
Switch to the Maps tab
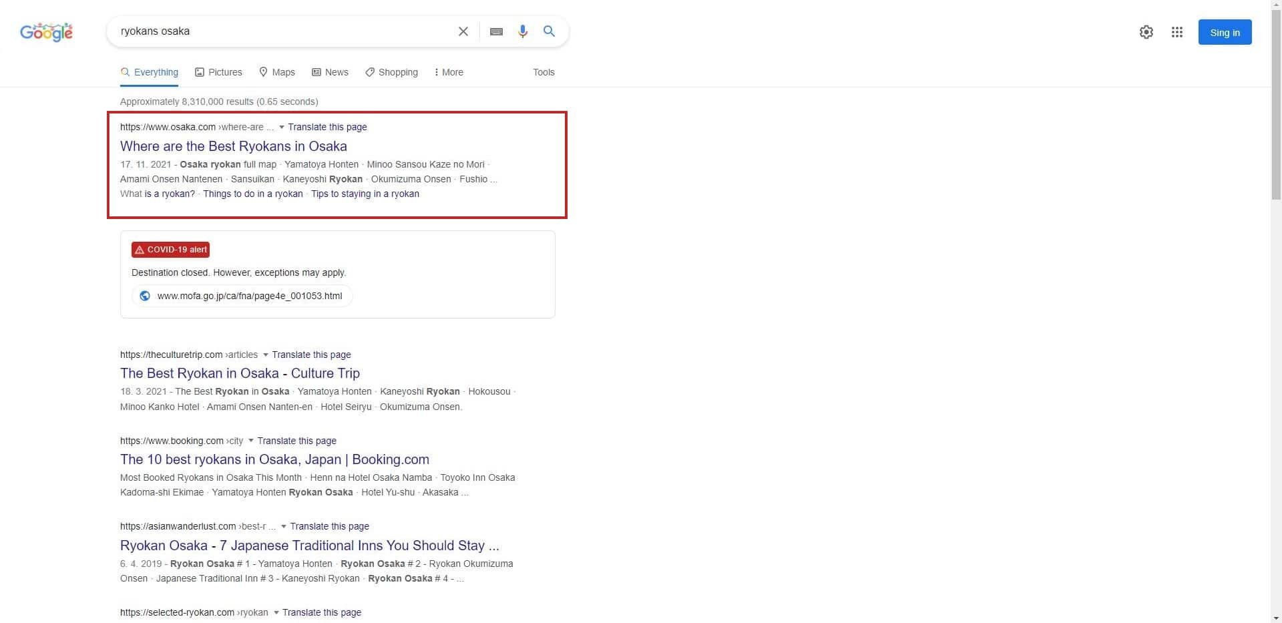277,72
